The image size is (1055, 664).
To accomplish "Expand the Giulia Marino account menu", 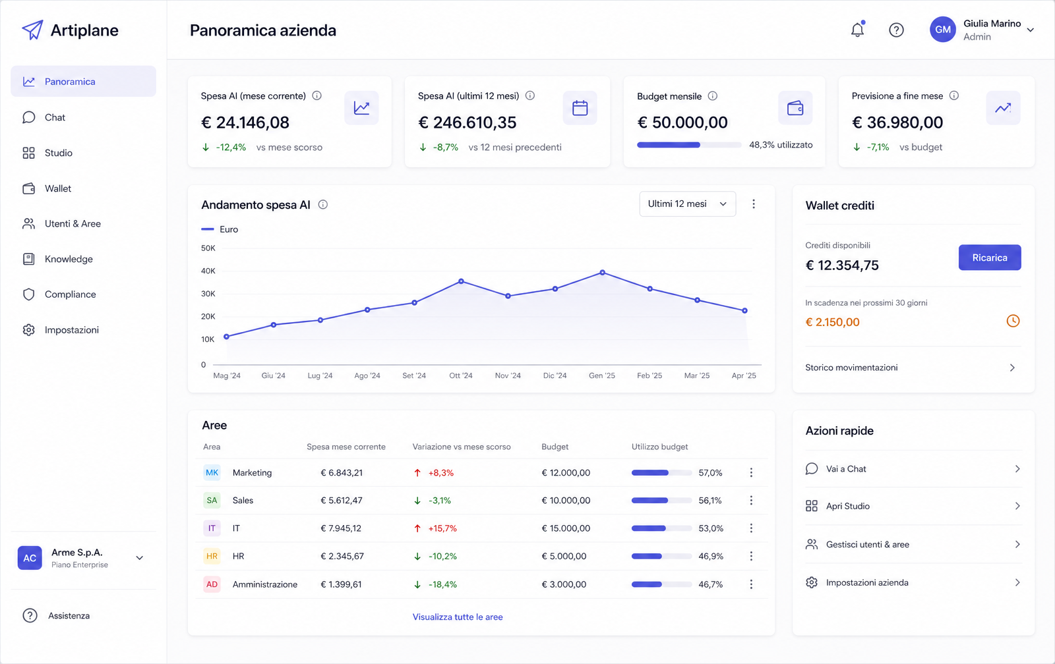I will 1031,30.
